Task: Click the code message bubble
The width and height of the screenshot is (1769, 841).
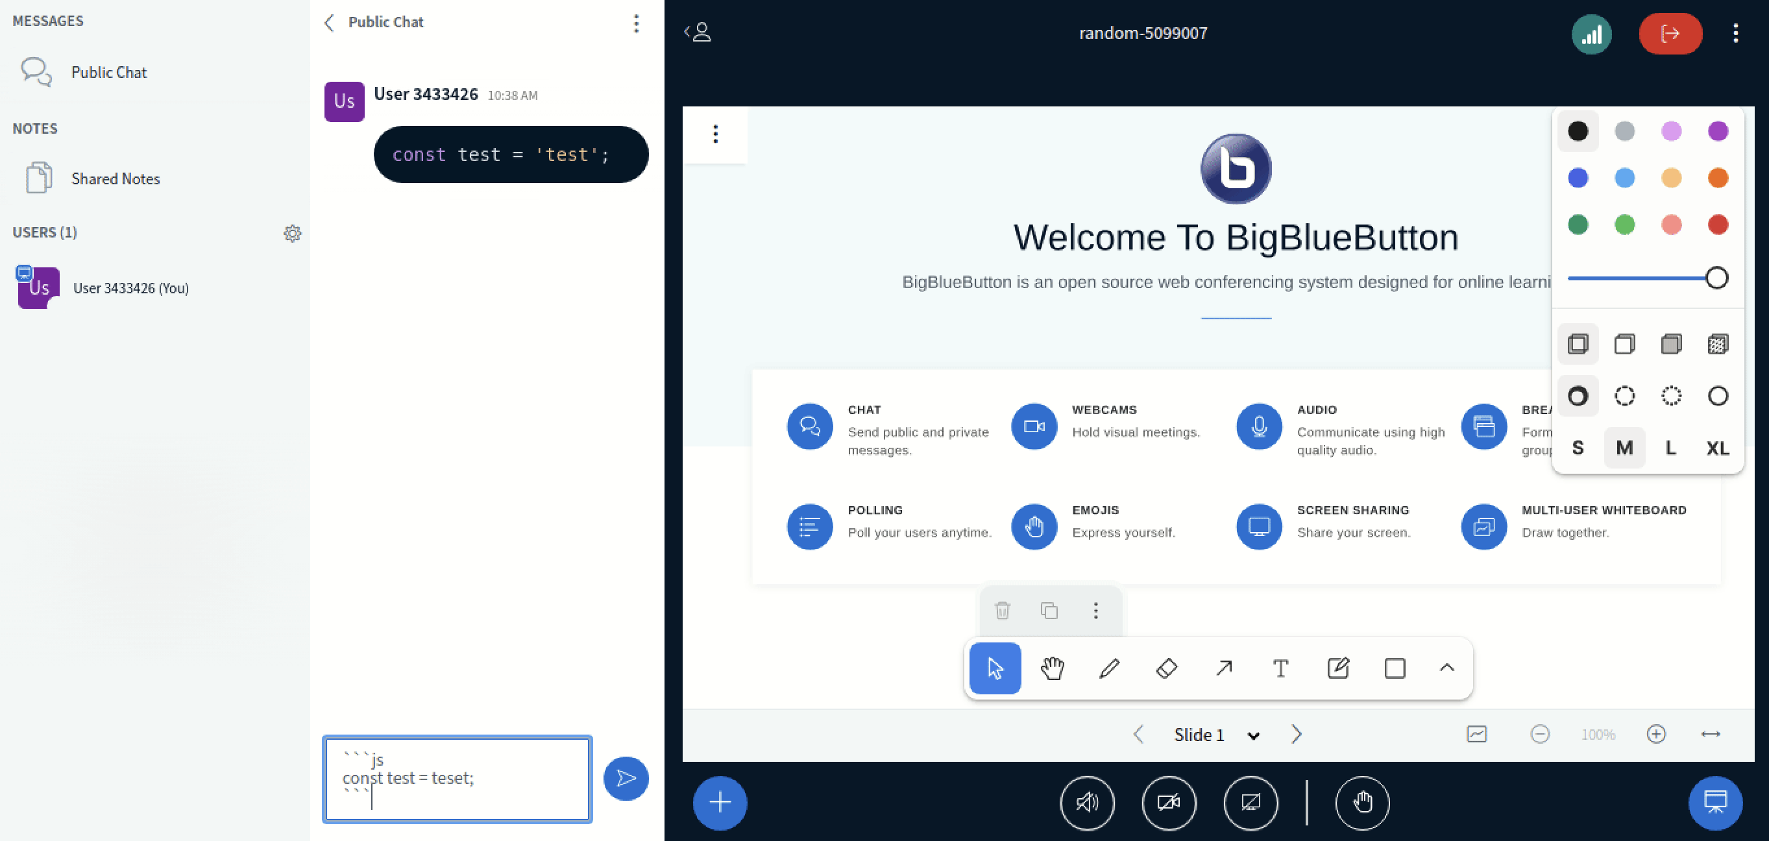Action: pyautogui.click(x=511, y=154)
